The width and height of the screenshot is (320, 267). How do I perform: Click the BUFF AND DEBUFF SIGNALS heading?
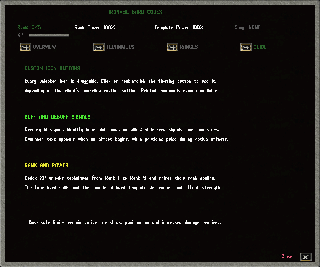click(58, 117)
